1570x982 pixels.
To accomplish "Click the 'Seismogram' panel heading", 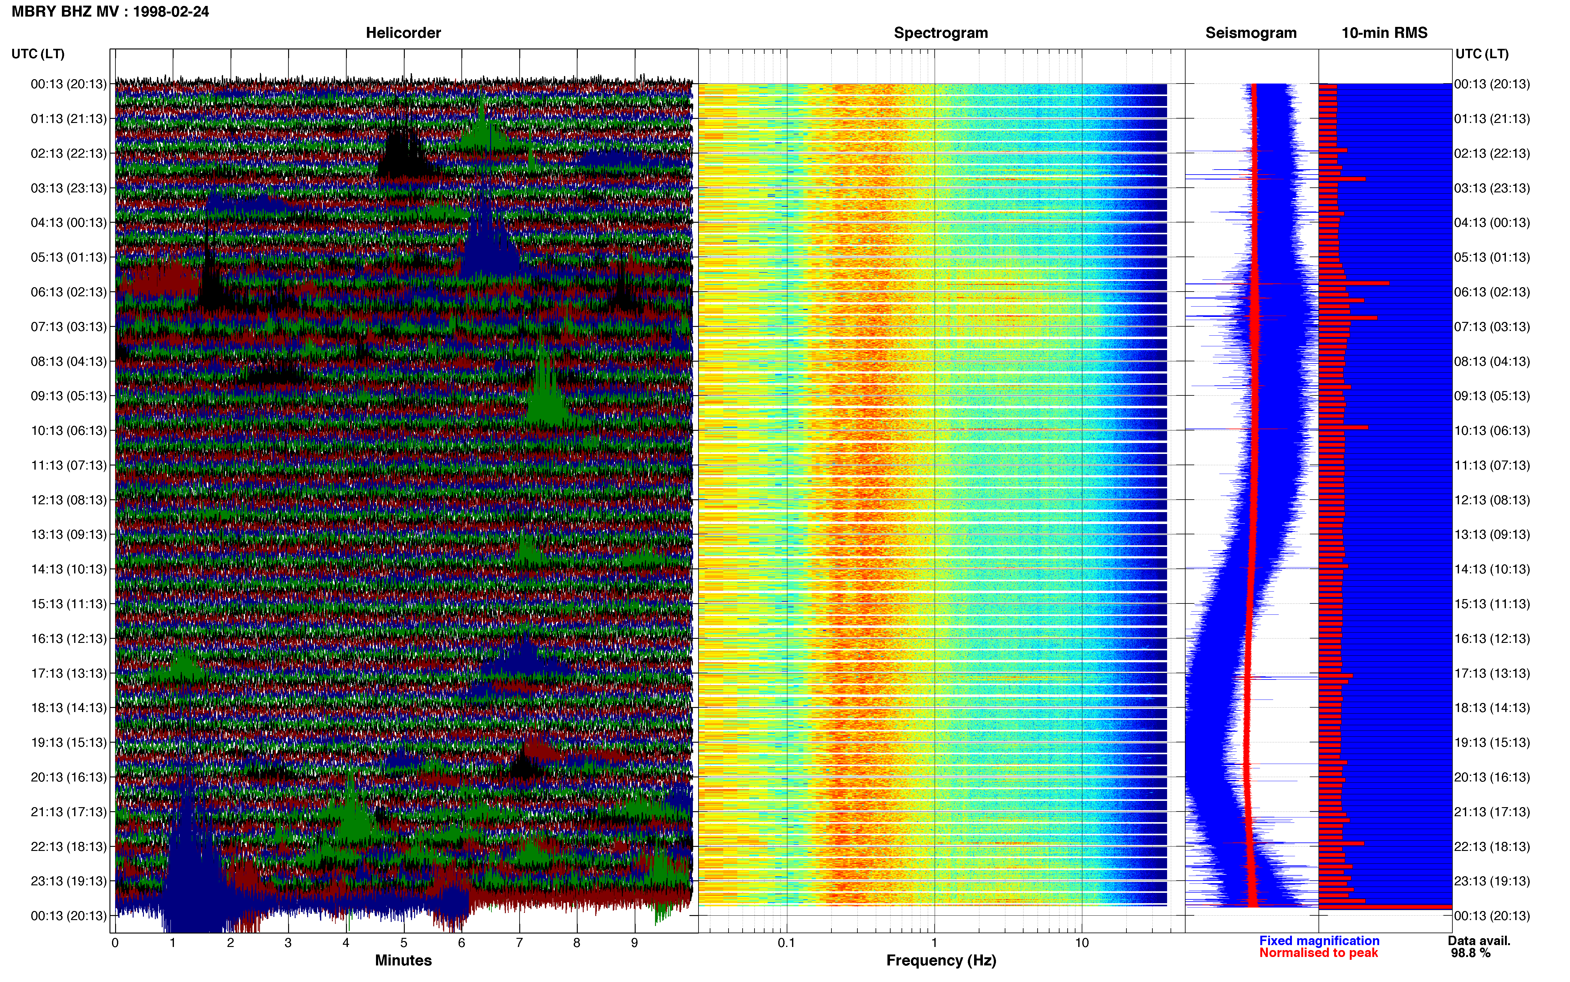I will 1251,33.
